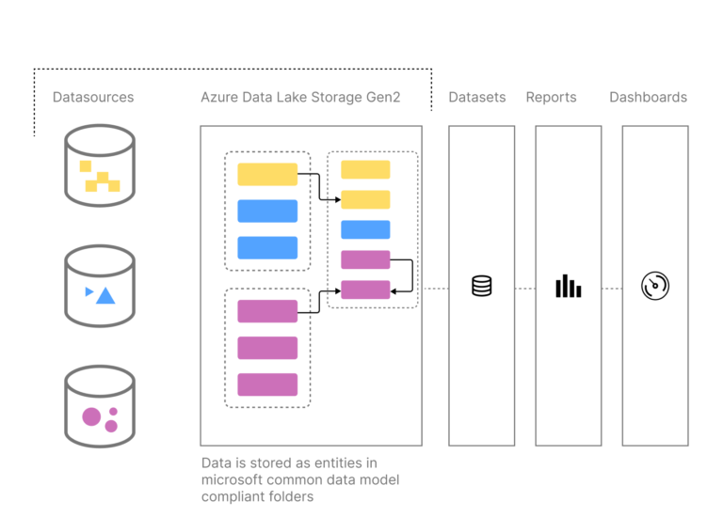This screenshot has height=517, width=723.
Task: Select the bottom pink block in right group
Action: [x=365, y=290]
